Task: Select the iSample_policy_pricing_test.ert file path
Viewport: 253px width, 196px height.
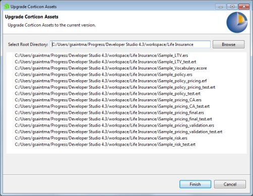Action: (x=115, y=87)
